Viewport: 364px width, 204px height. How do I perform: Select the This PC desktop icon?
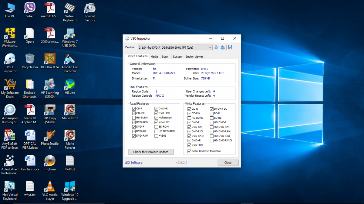tap(10, 10)
